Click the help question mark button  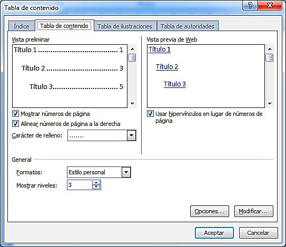coord(250,5)
